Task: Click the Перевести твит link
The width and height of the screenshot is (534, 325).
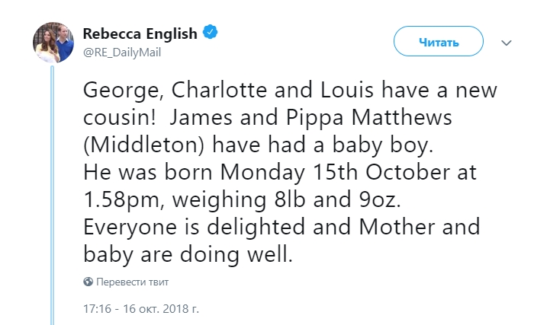Action: tap(133, 282)
